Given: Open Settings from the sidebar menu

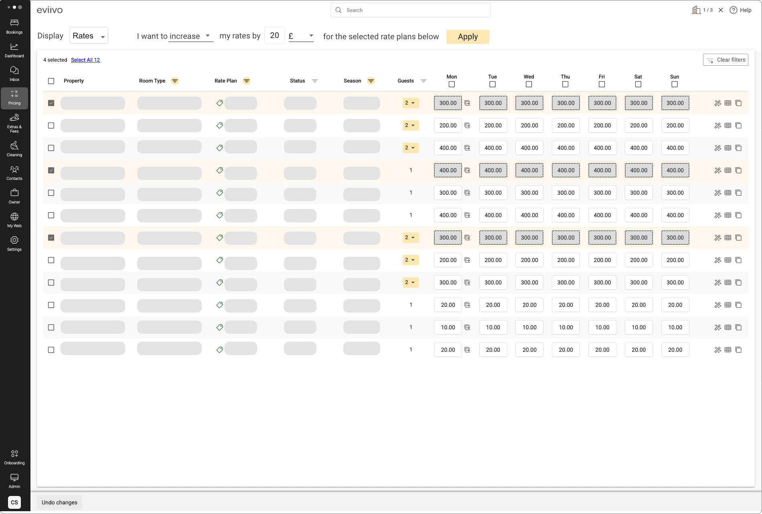Looking at the screenshot, I should 14,244.
